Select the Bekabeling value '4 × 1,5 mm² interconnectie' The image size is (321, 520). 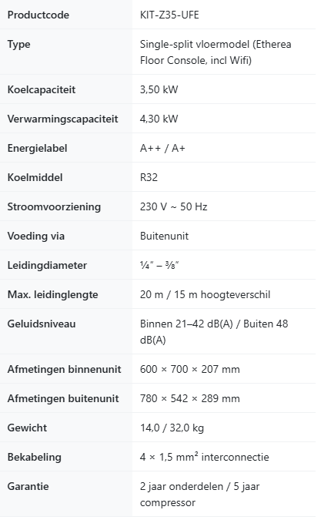pos(205,457)
